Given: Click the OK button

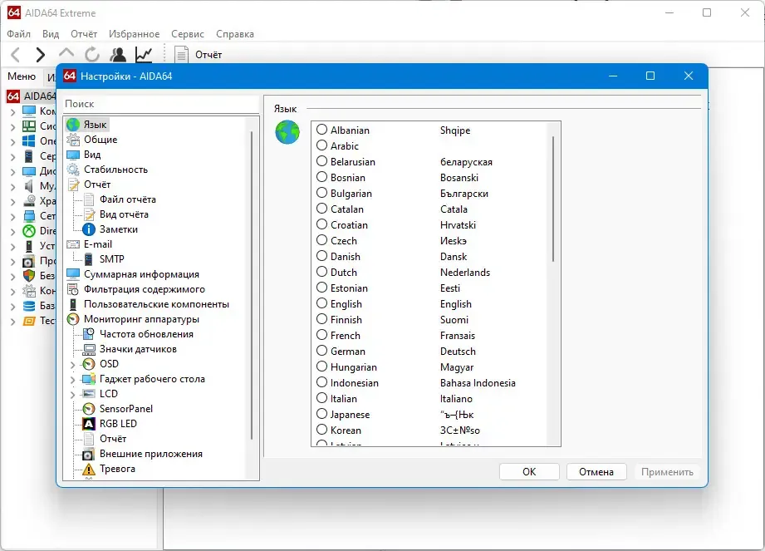Looking at the screenshot, I should 529,472.
